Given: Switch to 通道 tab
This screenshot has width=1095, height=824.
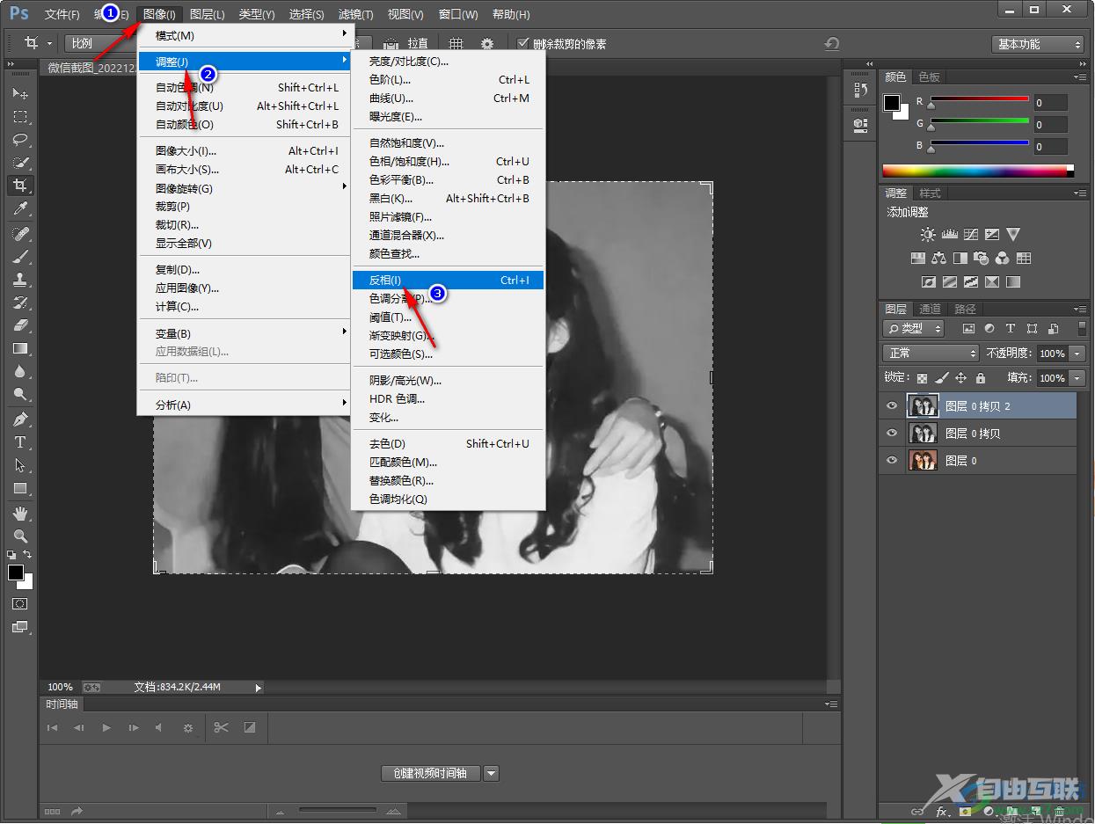Looking at the screenshot, I should (930, 309).
